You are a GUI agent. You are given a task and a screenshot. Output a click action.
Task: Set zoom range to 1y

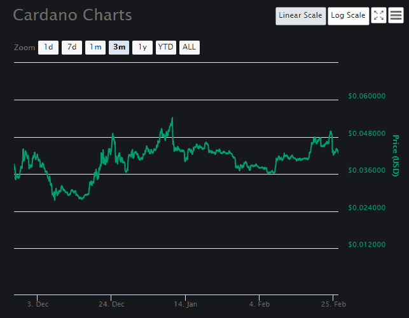coord(142,48)
